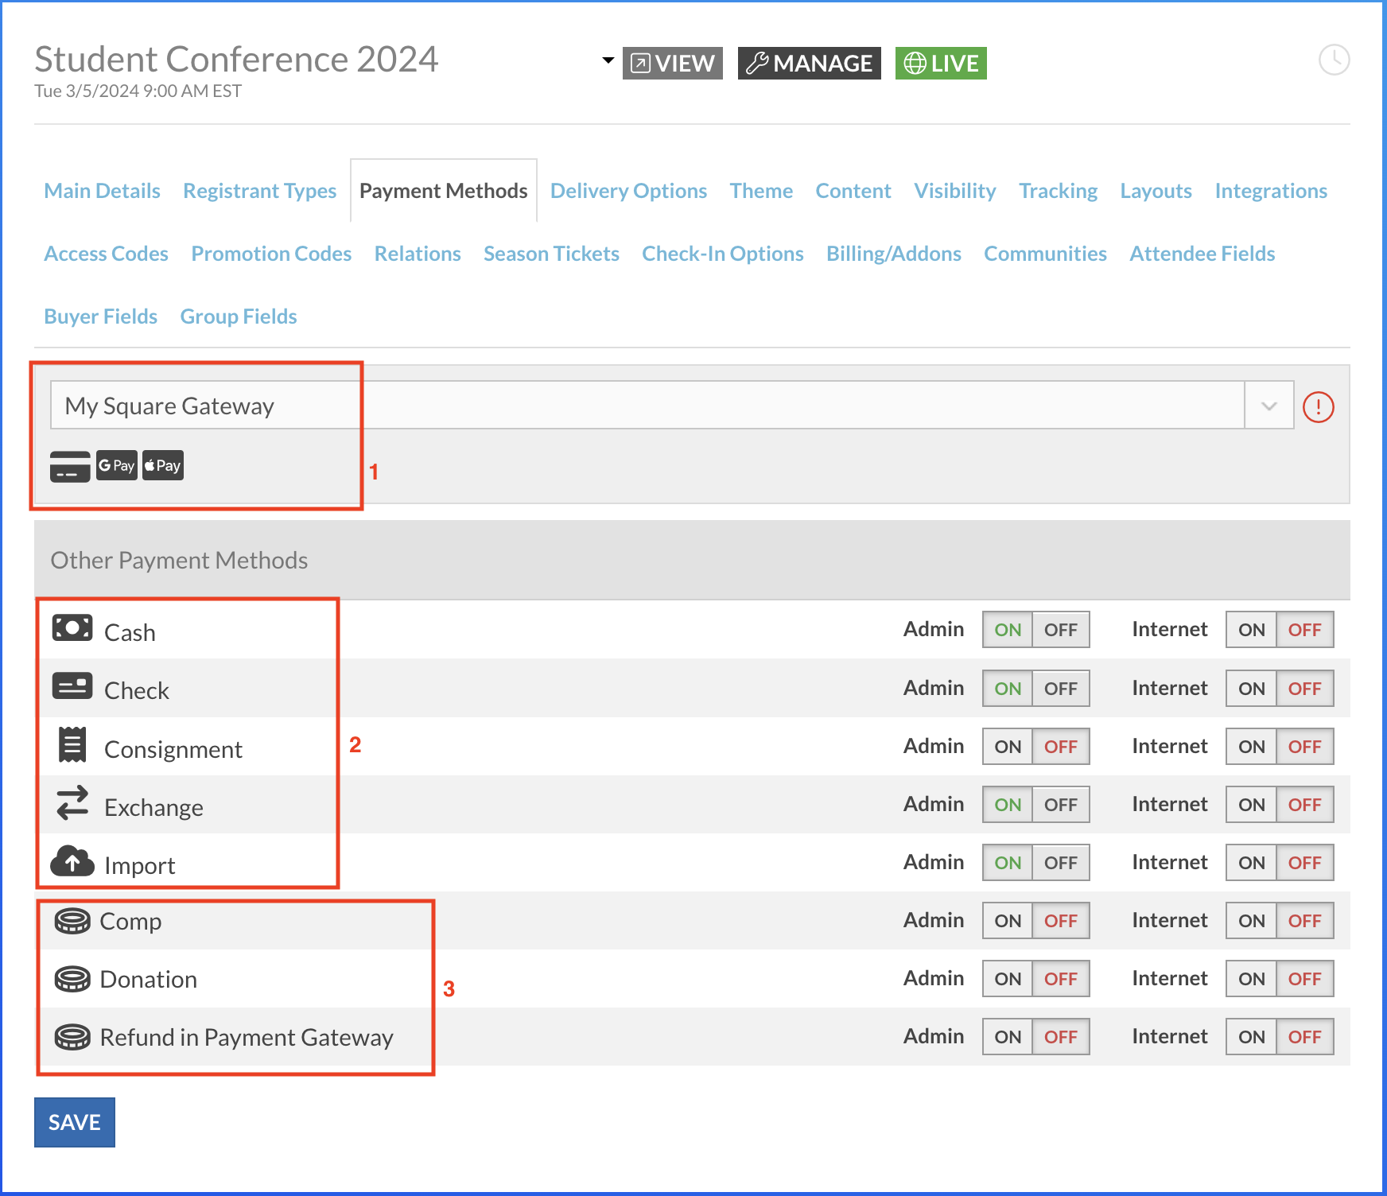Click the VIEW button

pos(673,63)
